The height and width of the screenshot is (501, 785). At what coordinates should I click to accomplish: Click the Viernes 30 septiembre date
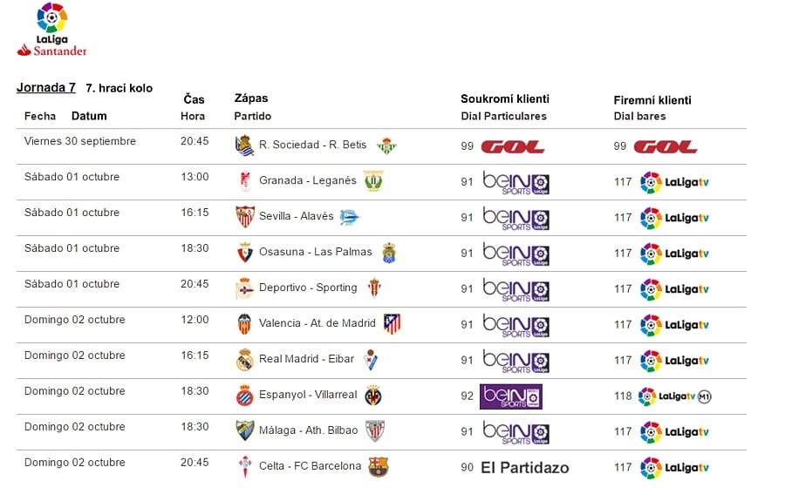click(x=80, y=141)
